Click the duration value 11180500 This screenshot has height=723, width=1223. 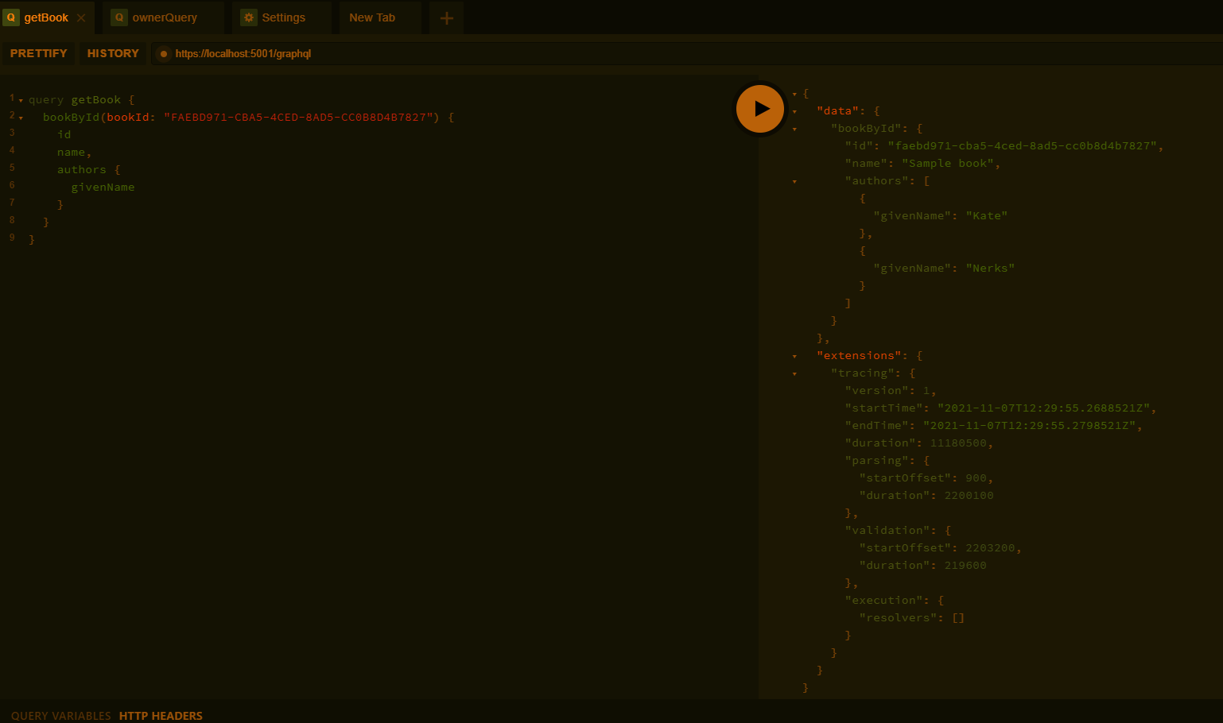click(958, 443)
